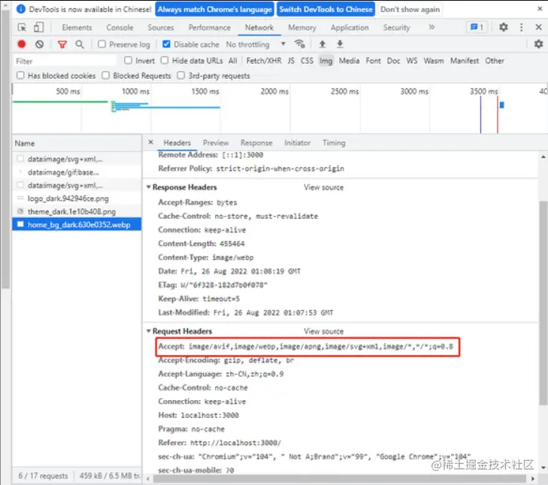Select home_bg_dark.630e0352.webp request
The image size is (548, 485).
(77, 225)
